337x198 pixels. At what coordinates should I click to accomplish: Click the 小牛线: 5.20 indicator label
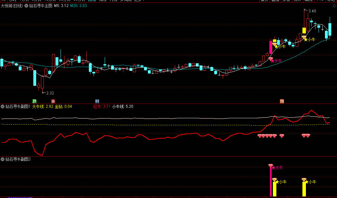click(x=122, y=106)
